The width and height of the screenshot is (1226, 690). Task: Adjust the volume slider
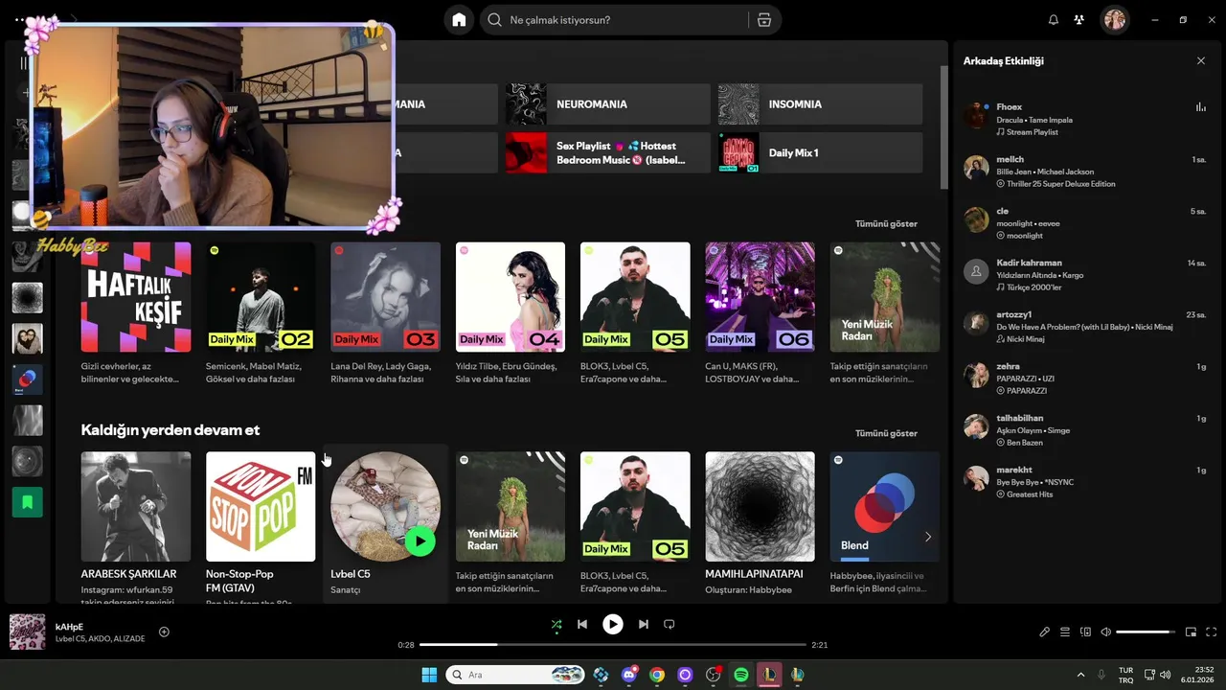1146,632
